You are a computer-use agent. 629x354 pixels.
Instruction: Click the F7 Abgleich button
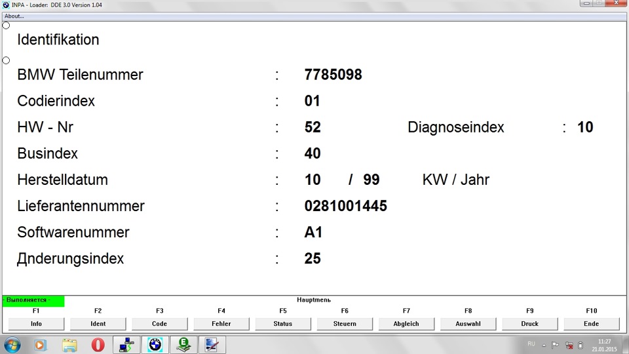(x=406, y=323)
